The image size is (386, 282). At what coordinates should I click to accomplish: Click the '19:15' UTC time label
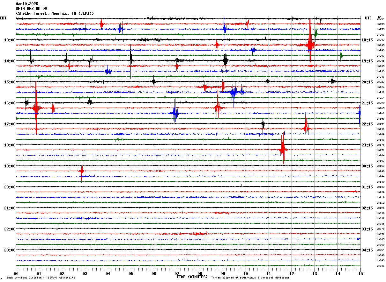point(367,61)
